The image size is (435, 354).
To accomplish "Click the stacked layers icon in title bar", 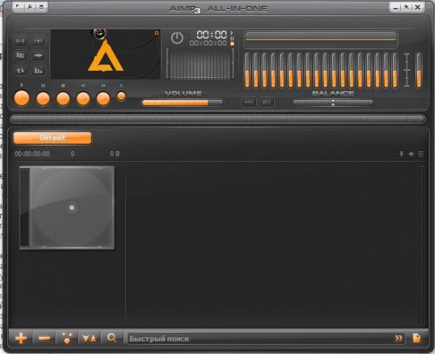I will (x=41, y=7).
